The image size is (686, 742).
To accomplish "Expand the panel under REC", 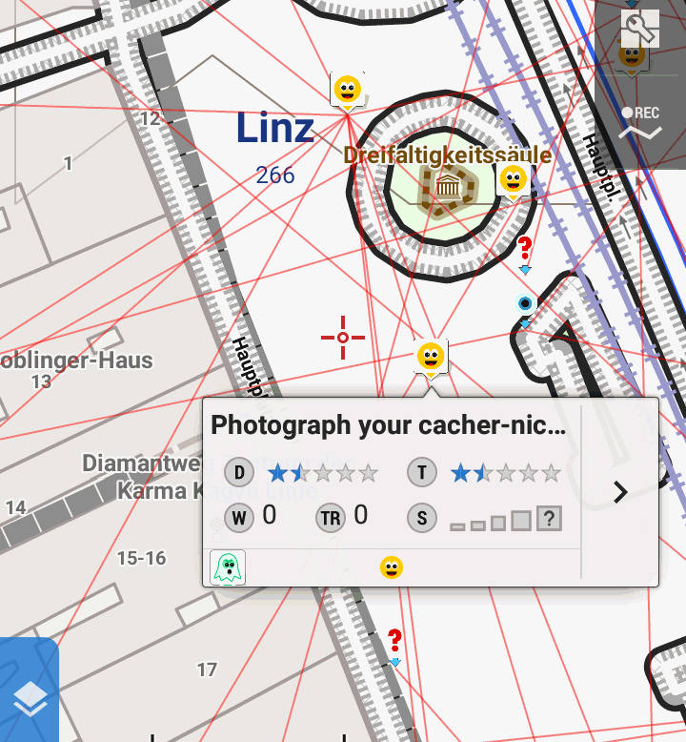I will point(640,133).
